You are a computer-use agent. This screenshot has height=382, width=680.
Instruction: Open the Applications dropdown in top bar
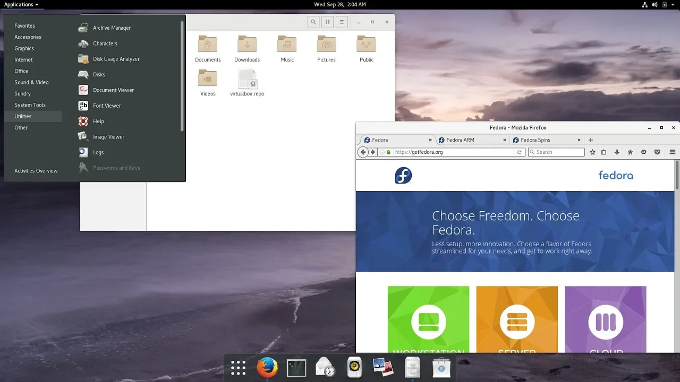[x=21, y=5]
